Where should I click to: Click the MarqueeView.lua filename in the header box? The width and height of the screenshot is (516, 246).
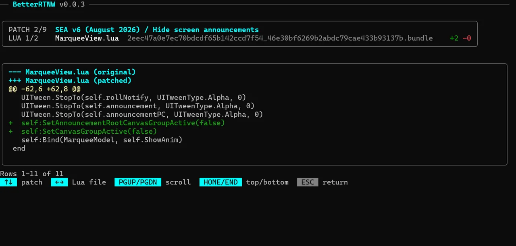click(x=87, y=38)
